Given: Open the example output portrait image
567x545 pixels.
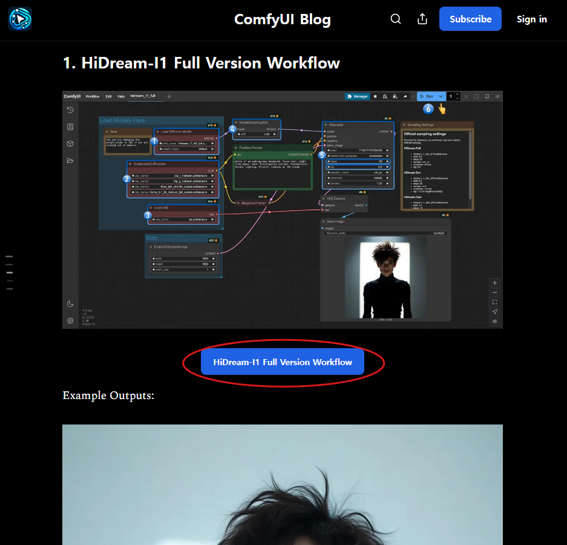Looking at the screenshot, I should coord(283,484).
